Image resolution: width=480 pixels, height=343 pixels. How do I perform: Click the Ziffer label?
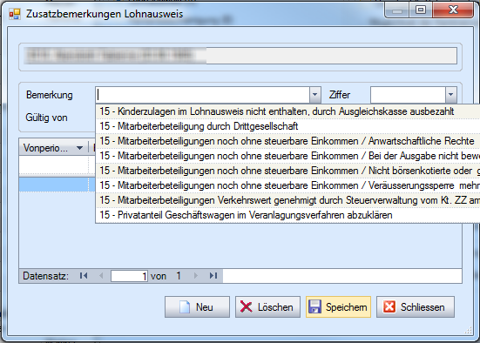click(x=340, y=95)
